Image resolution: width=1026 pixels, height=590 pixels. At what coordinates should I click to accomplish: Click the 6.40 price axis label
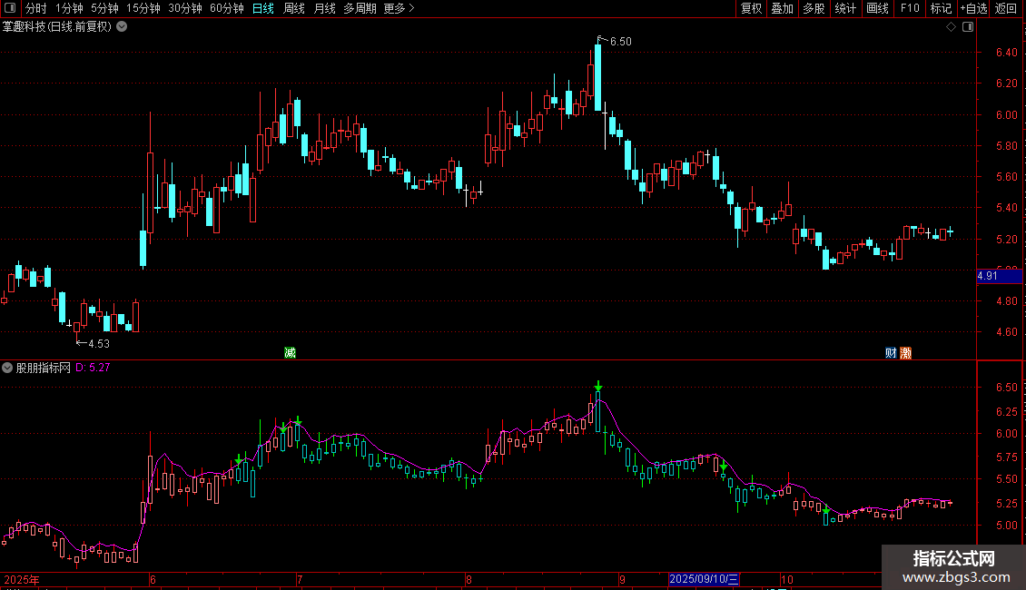pyautogui.click(x=1006, y=53)
